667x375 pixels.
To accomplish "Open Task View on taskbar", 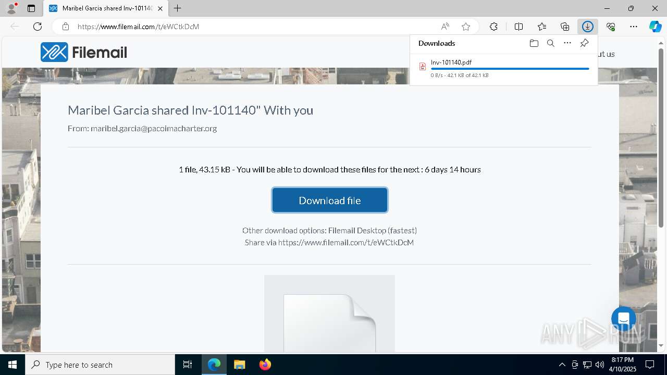I will tap(188, 365).
